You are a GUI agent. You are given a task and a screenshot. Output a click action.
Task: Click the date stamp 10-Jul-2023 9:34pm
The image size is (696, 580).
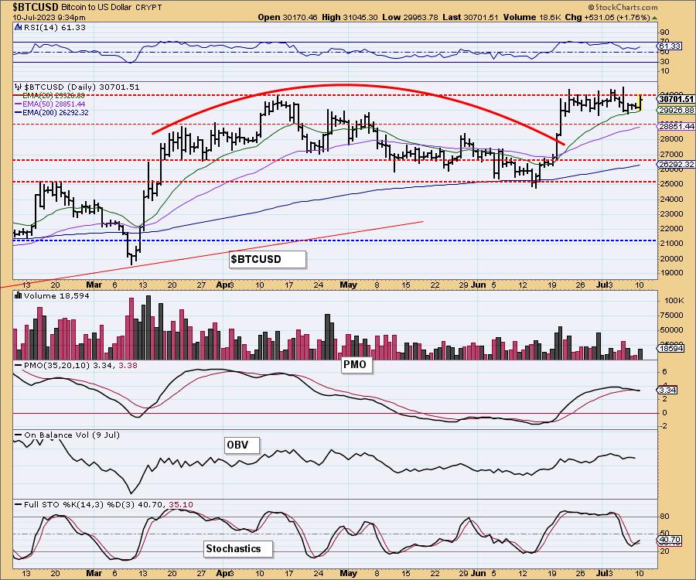click(49, 18)
